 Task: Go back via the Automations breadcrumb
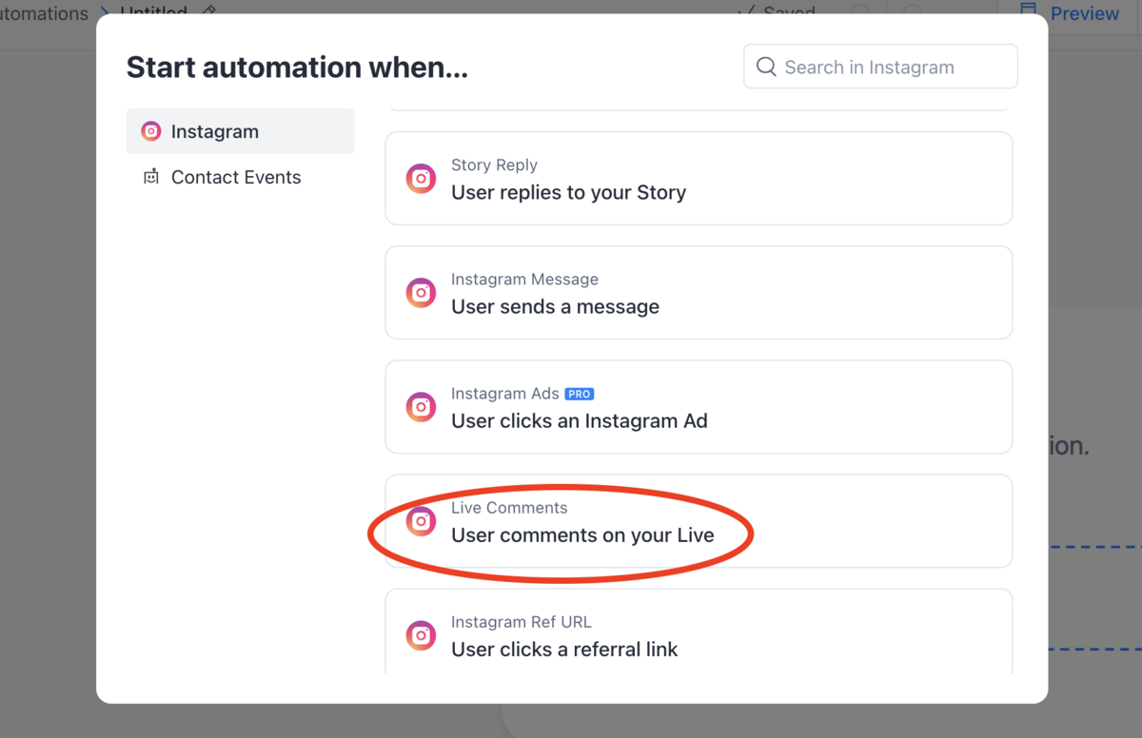[44, 13]
